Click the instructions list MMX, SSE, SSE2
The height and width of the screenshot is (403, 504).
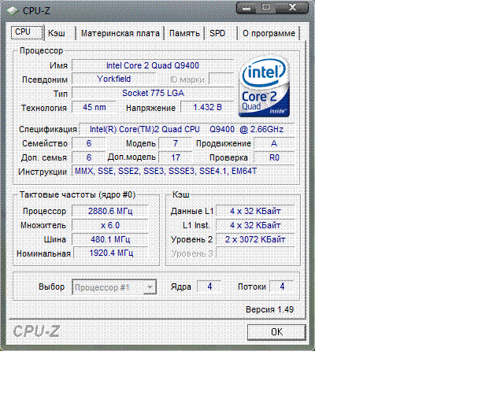(x=183, y=172)
